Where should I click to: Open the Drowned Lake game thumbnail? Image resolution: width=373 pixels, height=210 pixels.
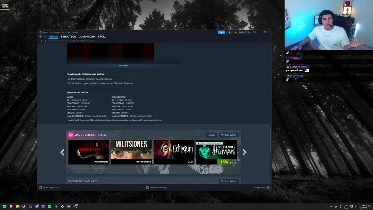[89, 152]
